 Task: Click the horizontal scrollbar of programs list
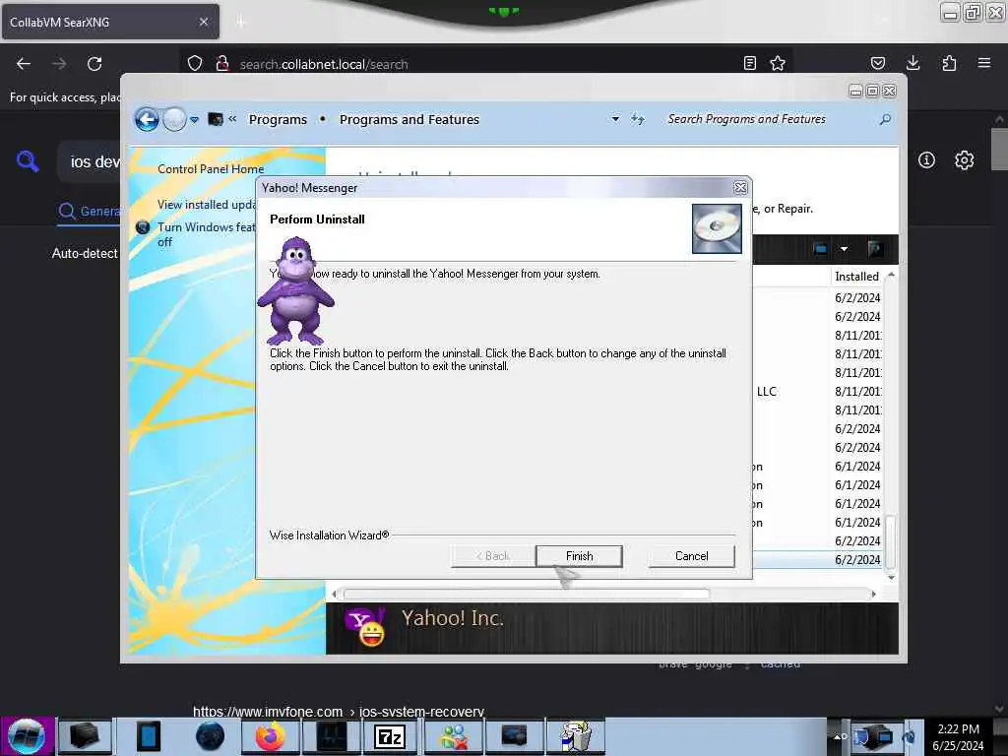pos(527,594)
